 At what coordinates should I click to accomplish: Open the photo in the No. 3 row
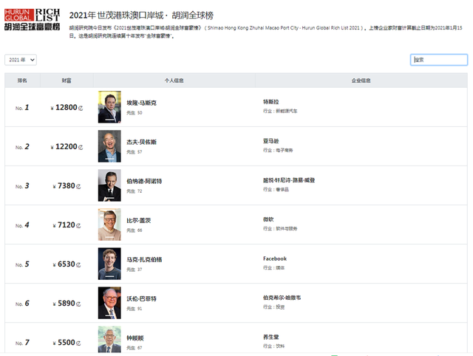coord(109,185)
